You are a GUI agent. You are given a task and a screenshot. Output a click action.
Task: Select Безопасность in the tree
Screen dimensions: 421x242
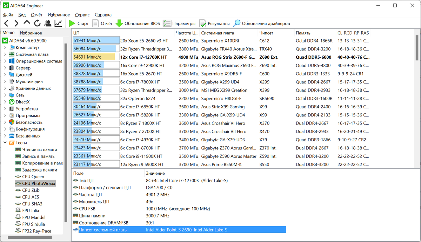coord(26,122)
